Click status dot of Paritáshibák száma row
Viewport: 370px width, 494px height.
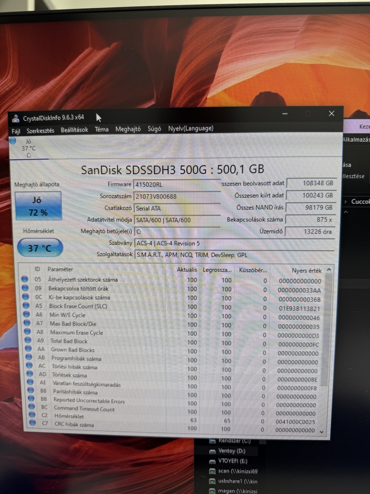[x=31, y=390]
